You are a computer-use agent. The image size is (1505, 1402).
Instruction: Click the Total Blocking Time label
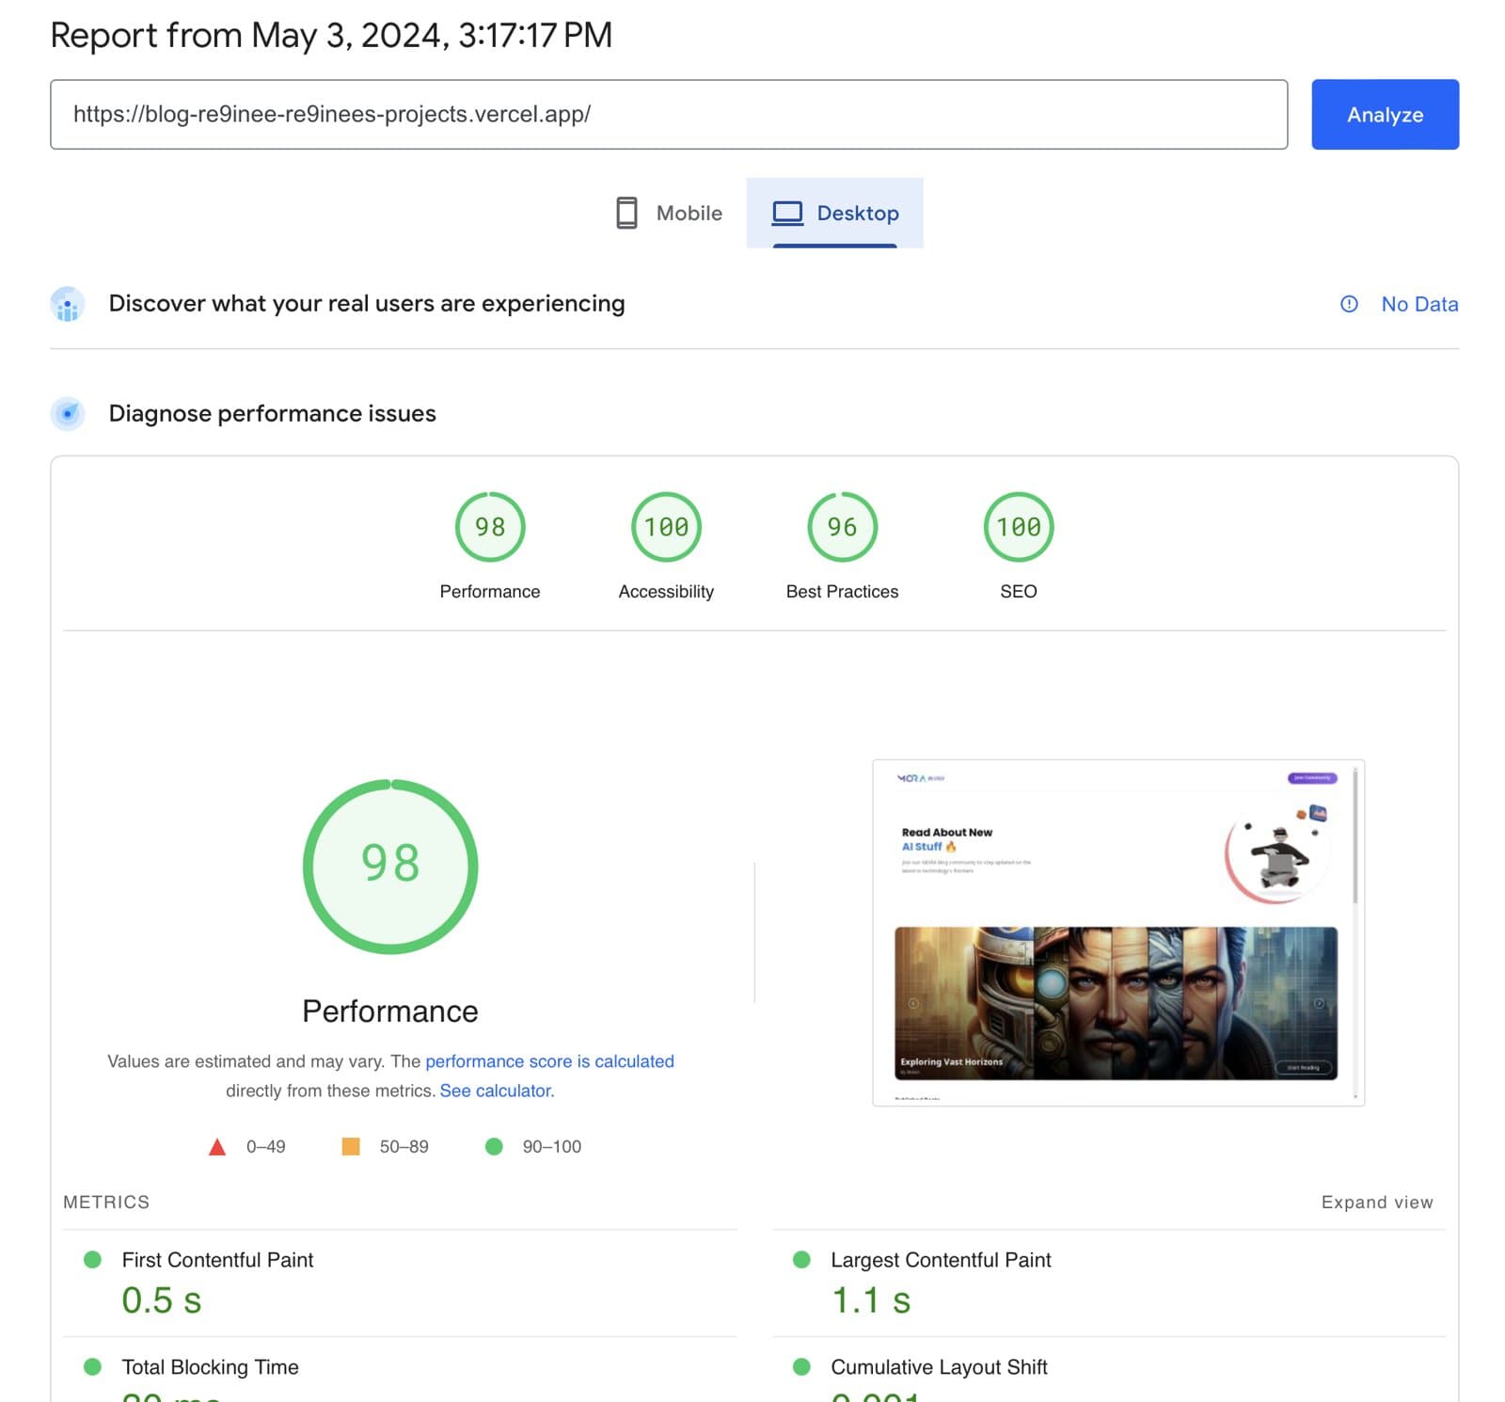click(210, 1366)
